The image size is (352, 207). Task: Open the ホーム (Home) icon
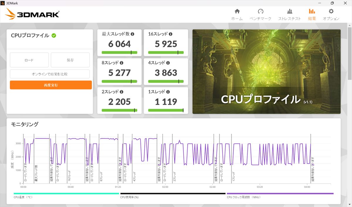pyautogui.click(x=237, y=11)
